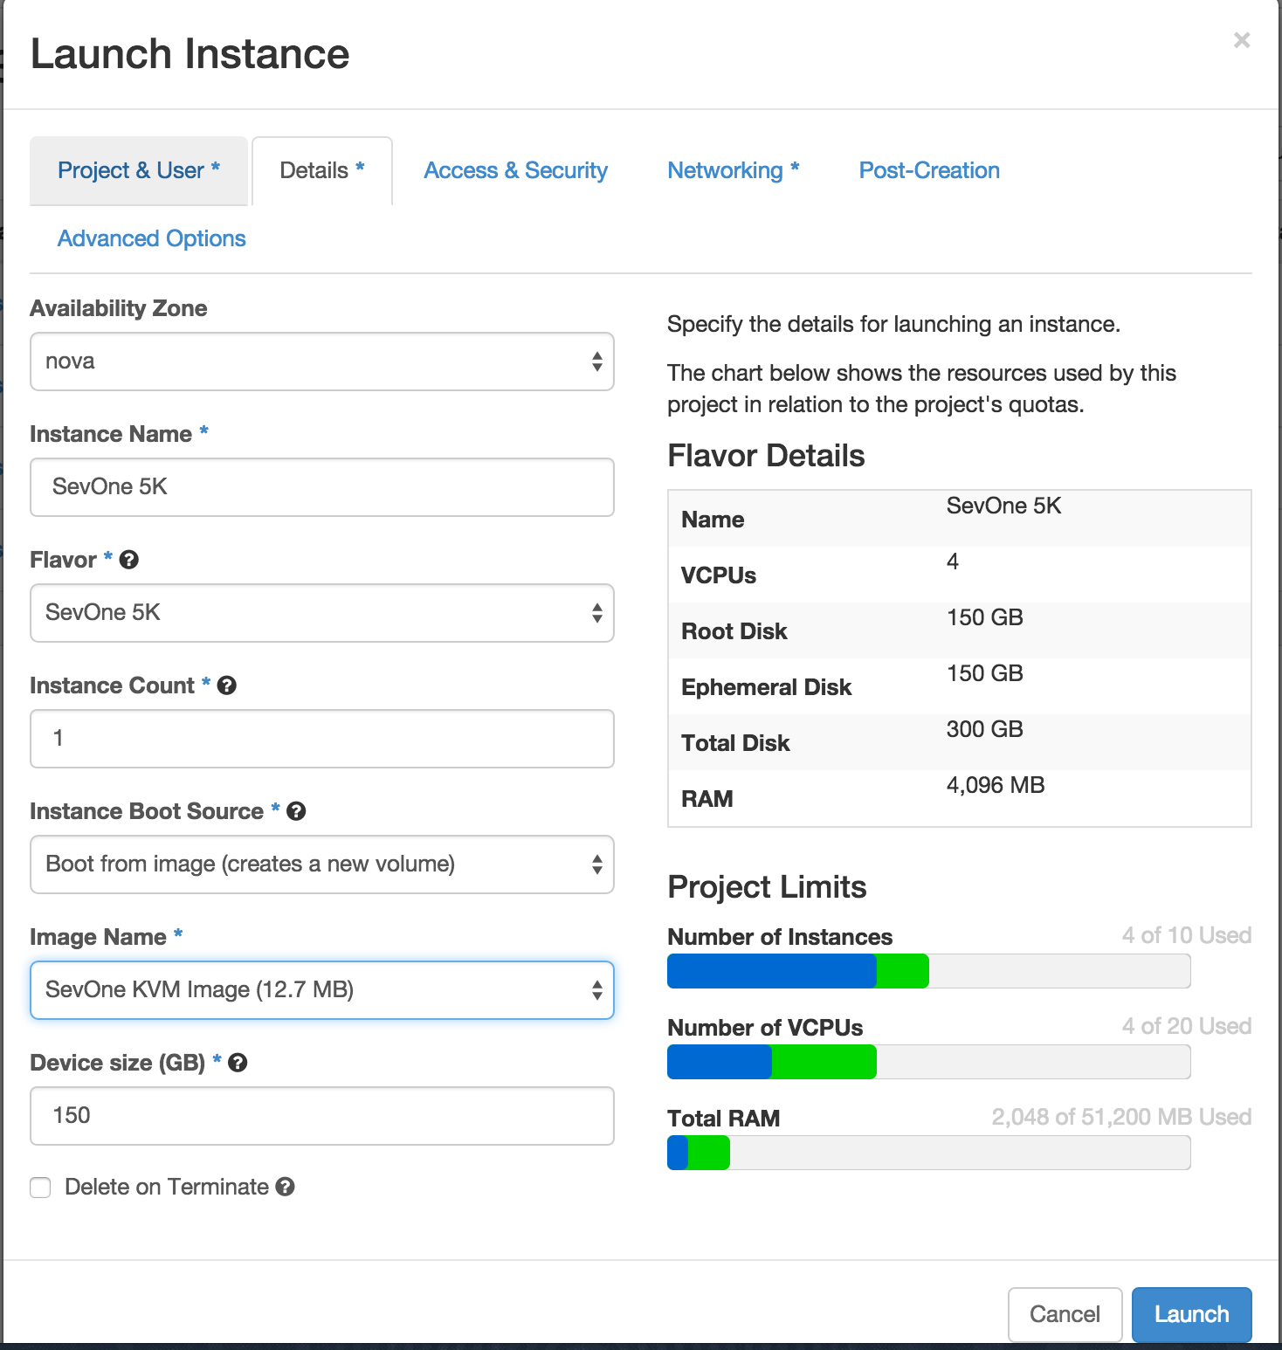1282x1350 pixels.
Task: Click the '4 of 20 Used' text
Action: coord(1187,1026)
